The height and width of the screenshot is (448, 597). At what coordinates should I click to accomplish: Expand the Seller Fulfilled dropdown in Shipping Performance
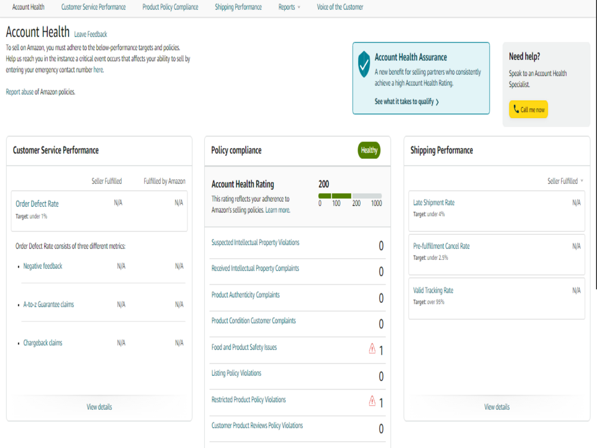565,181
